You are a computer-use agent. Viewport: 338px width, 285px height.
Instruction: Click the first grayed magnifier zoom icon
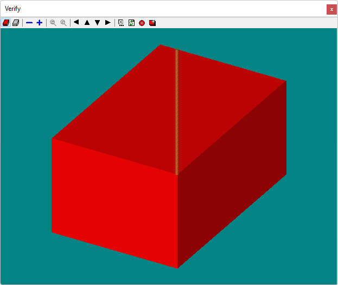[53, 23]
